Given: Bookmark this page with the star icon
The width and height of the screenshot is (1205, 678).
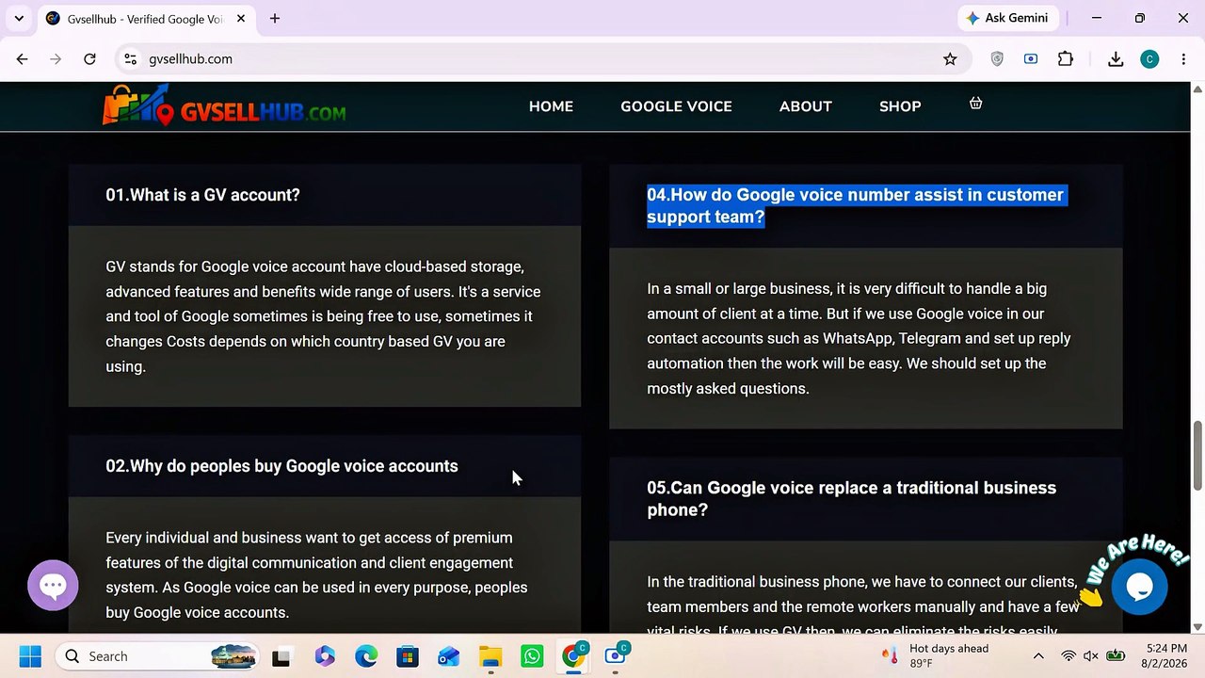Looking at the screenshot, I should coord(950,58).
